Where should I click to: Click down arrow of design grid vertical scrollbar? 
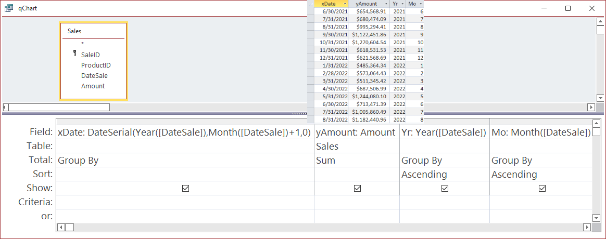click(596, 218)
